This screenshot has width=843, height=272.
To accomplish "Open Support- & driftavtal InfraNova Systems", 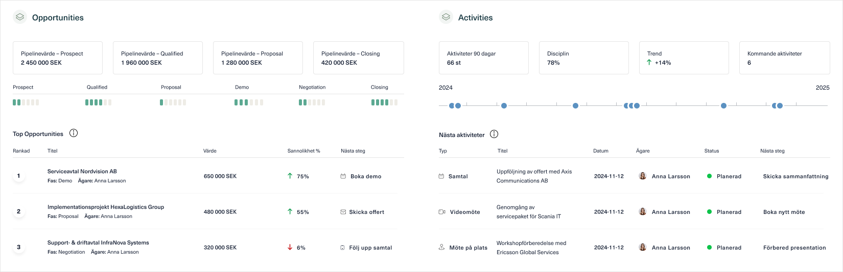I will 98,243.
